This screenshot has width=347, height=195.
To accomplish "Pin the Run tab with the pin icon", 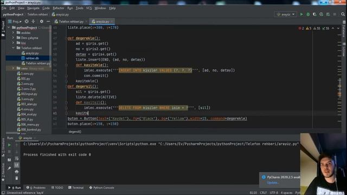I will 9,168.
